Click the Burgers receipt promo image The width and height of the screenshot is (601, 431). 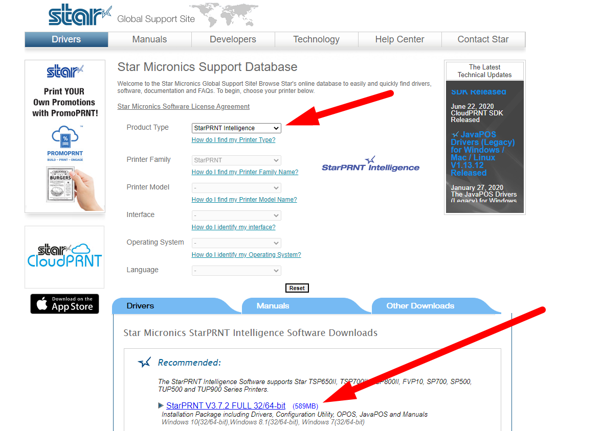pos(75,189)
